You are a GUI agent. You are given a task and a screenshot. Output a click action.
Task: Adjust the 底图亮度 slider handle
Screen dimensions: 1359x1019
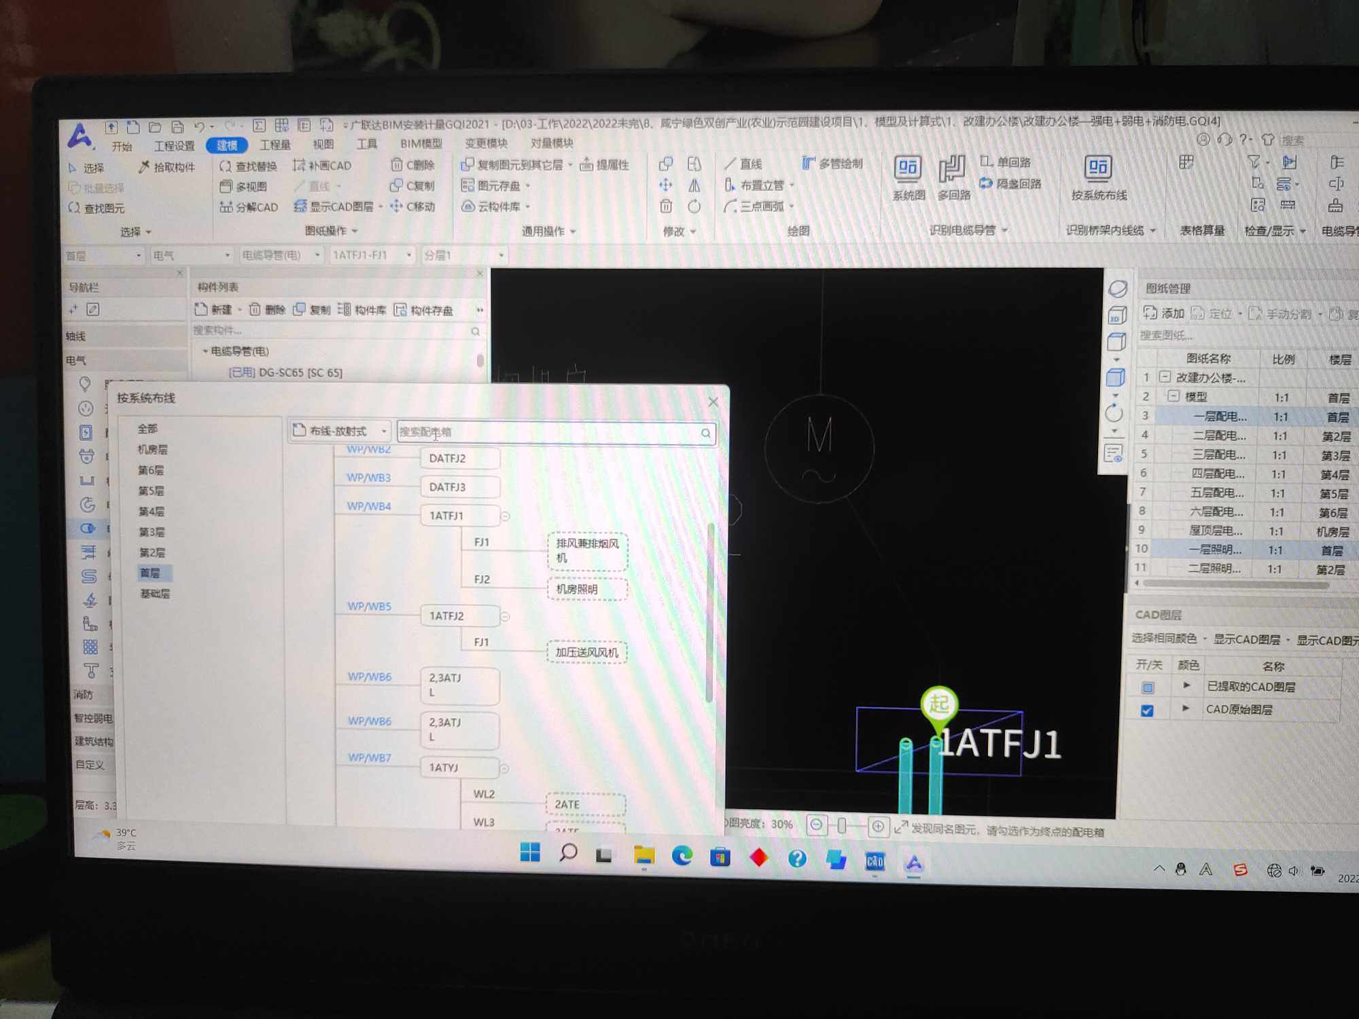(x=842, y=825)
